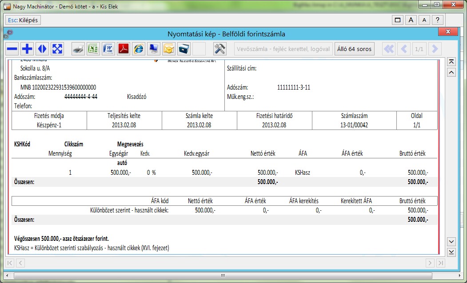Export invoice to Word
The width and height of the screenshot is (467, 283).
[108, 49]
